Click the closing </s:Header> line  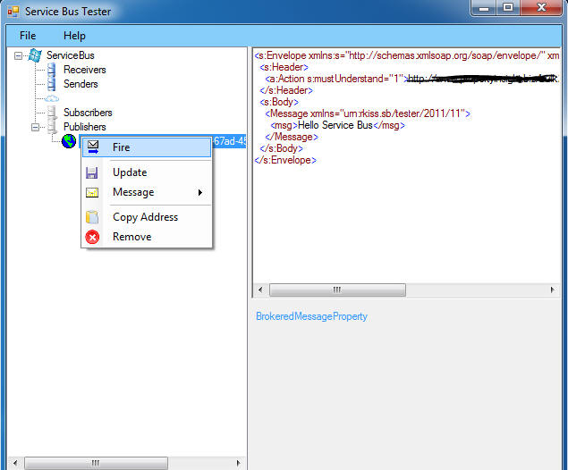click(x=286, y=90)
